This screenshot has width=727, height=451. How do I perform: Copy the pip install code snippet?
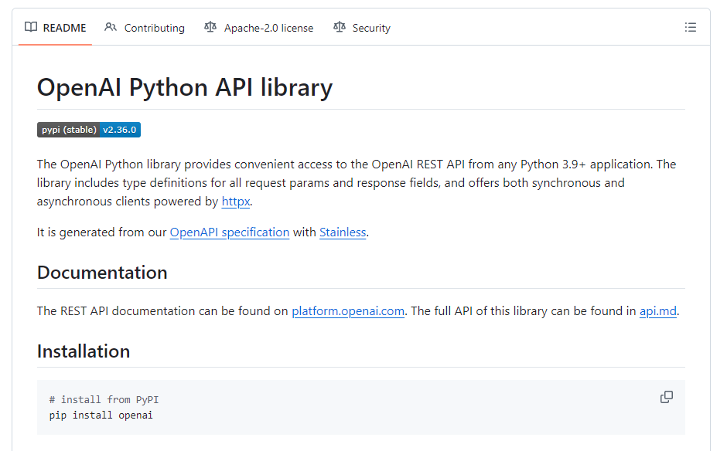pos(666,397)
